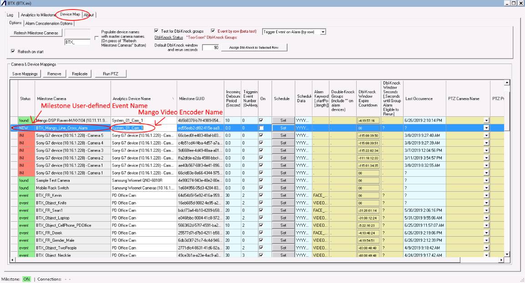Toggle On checkbox for Sample Test Camera row
The image size is (525, 283).
pyautogui.click(x=261, y=180)
